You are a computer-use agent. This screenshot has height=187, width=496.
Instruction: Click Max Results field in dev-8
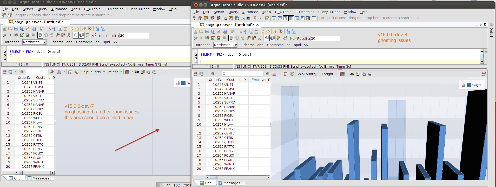(325, 38)
